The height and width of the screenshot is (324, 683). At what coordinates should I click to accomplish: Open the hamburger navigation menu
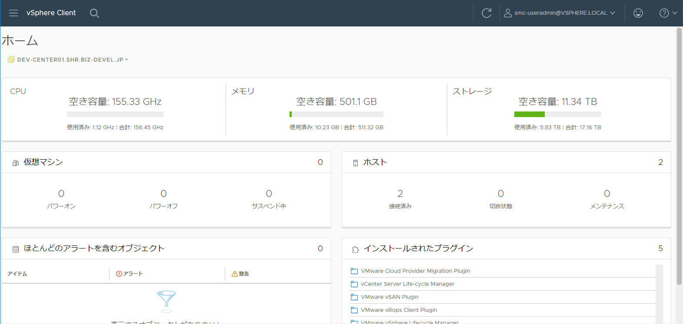[x=13, y=13]
